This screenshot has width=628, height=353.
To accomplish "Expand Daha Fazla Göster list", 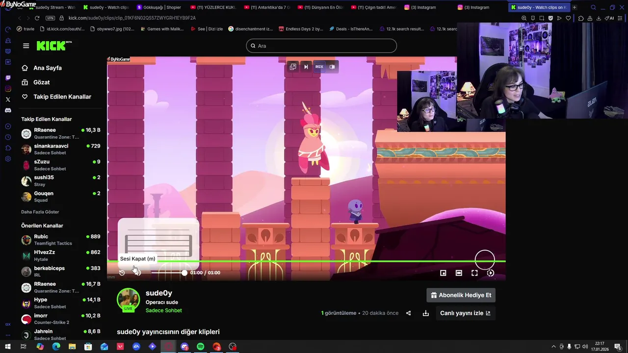I will point(40,212).
